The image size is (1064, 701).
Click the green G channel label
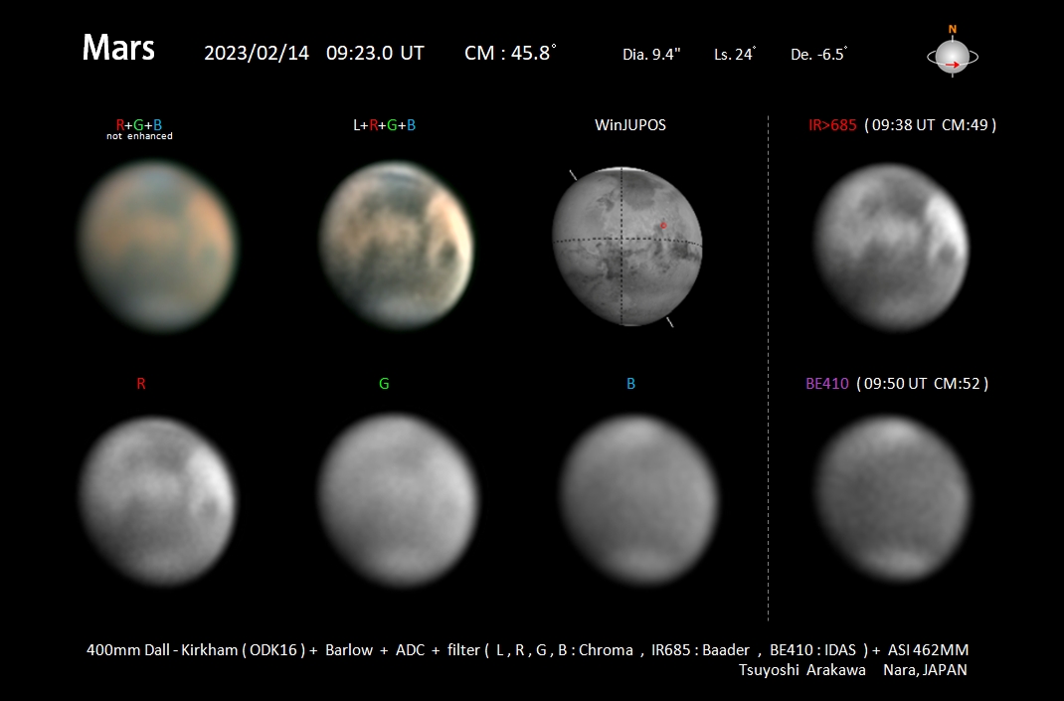click(384, 384)
